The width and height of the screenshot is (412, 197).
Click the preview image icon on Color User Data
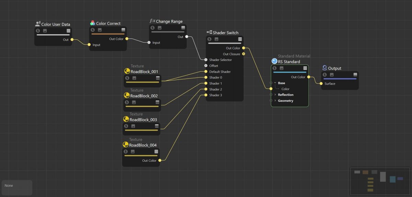pos(45,31)
